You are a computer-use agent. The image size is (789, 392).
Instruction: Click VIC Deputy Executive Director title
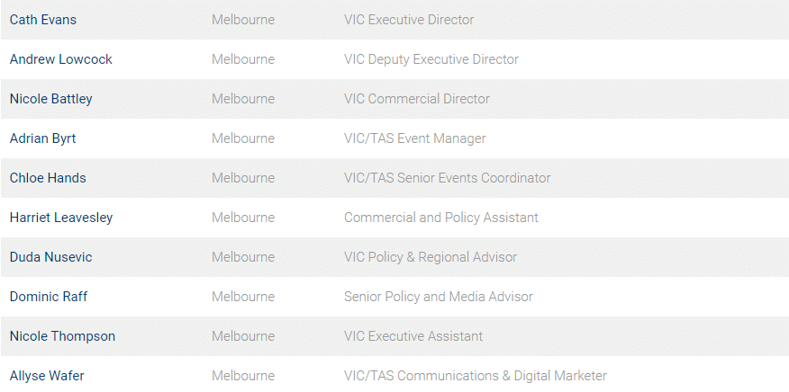[x=431, y=59]
